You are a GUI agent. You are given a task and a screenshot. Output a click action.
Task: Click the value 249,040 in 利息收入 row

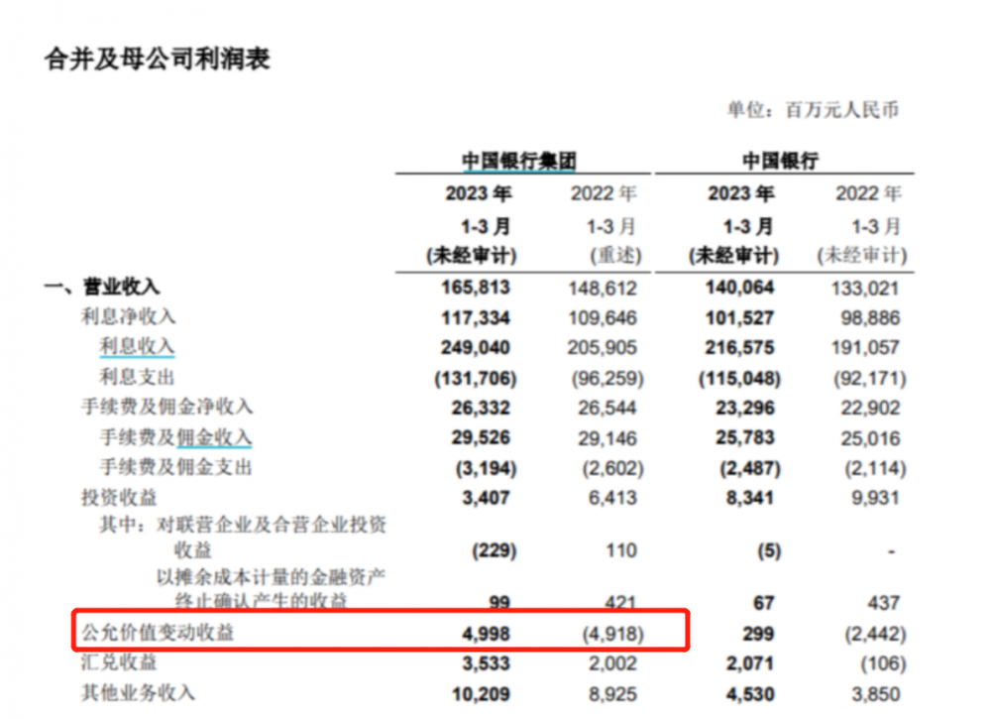point(476,347)
